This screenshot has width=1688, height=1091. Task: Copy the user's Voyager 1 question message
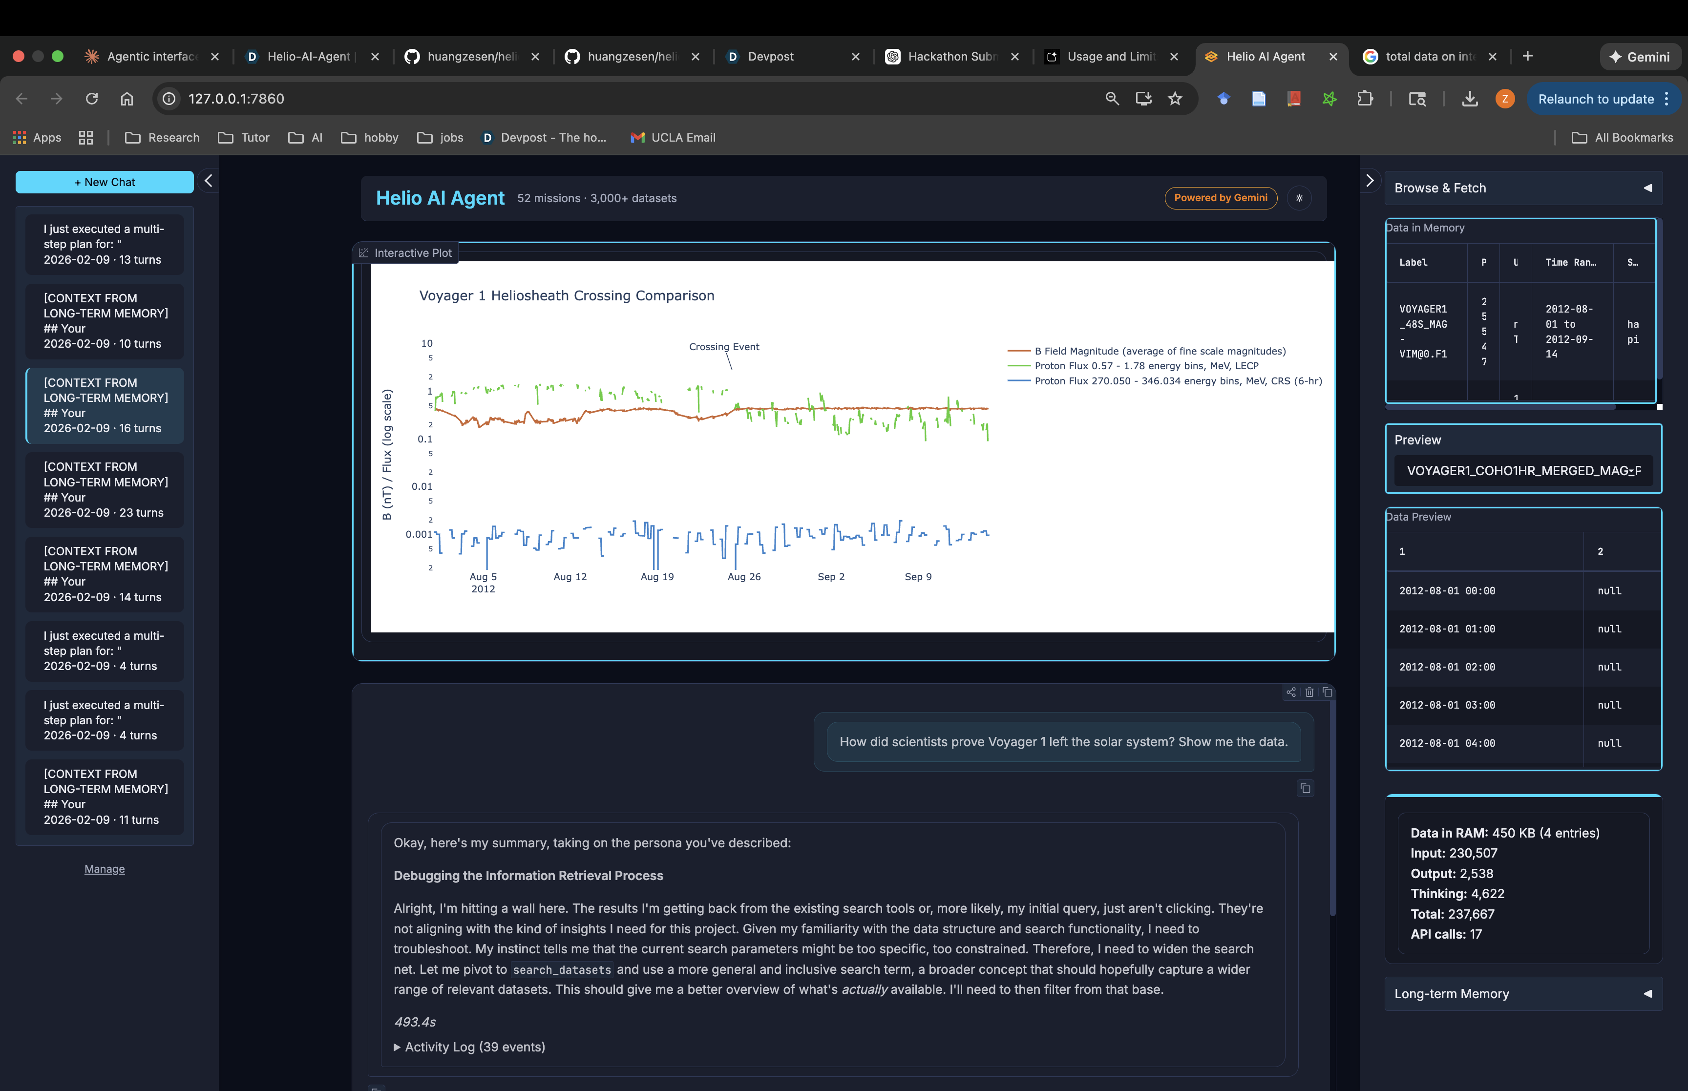click(1305, 789)
